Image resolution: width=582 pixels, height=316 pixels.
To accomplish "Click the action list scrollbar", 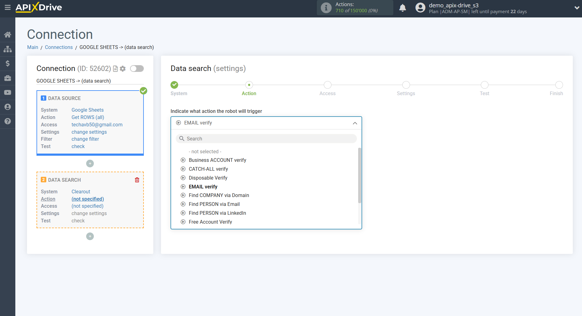I will click(360, 176).
